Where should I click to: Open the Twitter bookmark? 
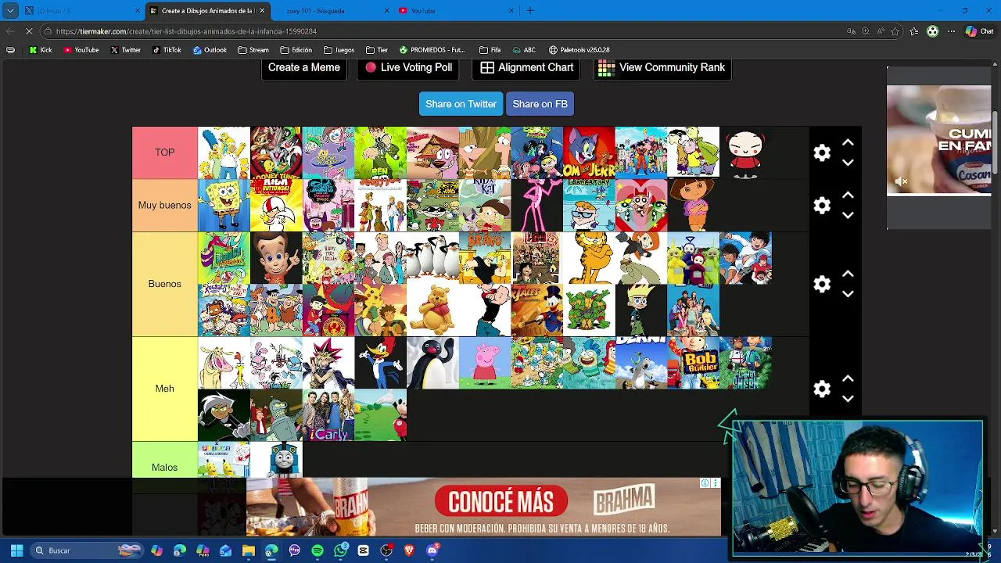click(x=125, y=50)
